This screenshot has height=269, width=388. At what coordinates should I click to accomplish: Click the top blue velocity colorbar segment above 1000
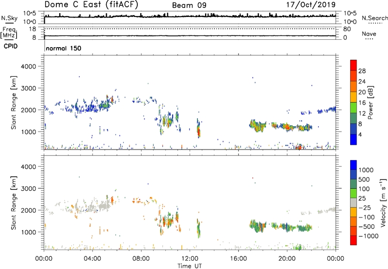click(x=354, y=165)
